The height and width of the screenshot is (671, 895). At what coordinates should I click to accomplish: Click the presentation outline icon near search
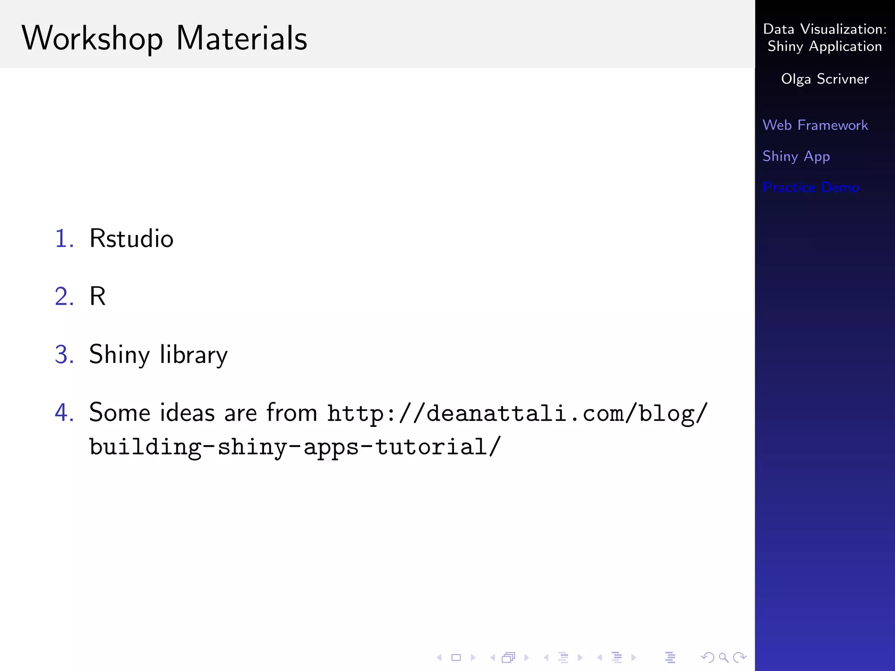pyautogui.click(x=670, y=657)
